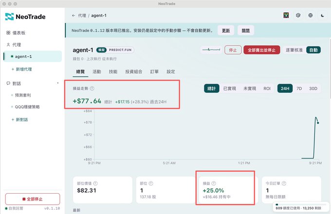Open the 預測套利 conversation

[x=23, y=95]
